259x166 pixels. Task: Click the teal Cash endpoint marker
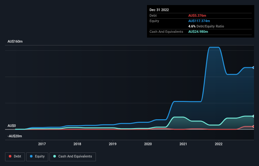(x=254, y=116)
